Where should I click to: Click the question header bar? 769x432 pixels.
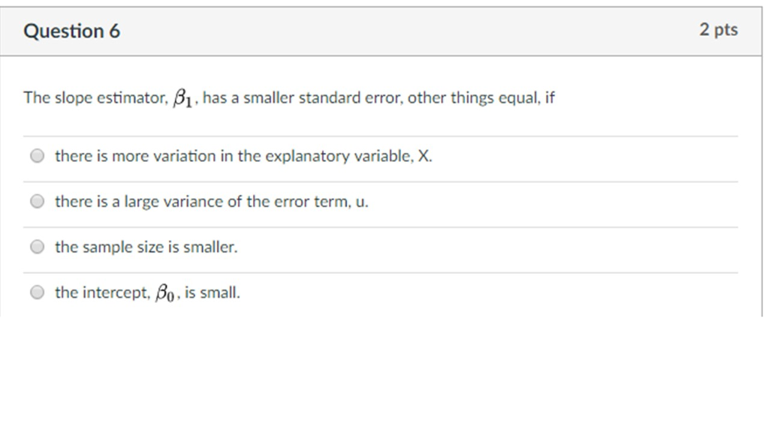375,31
